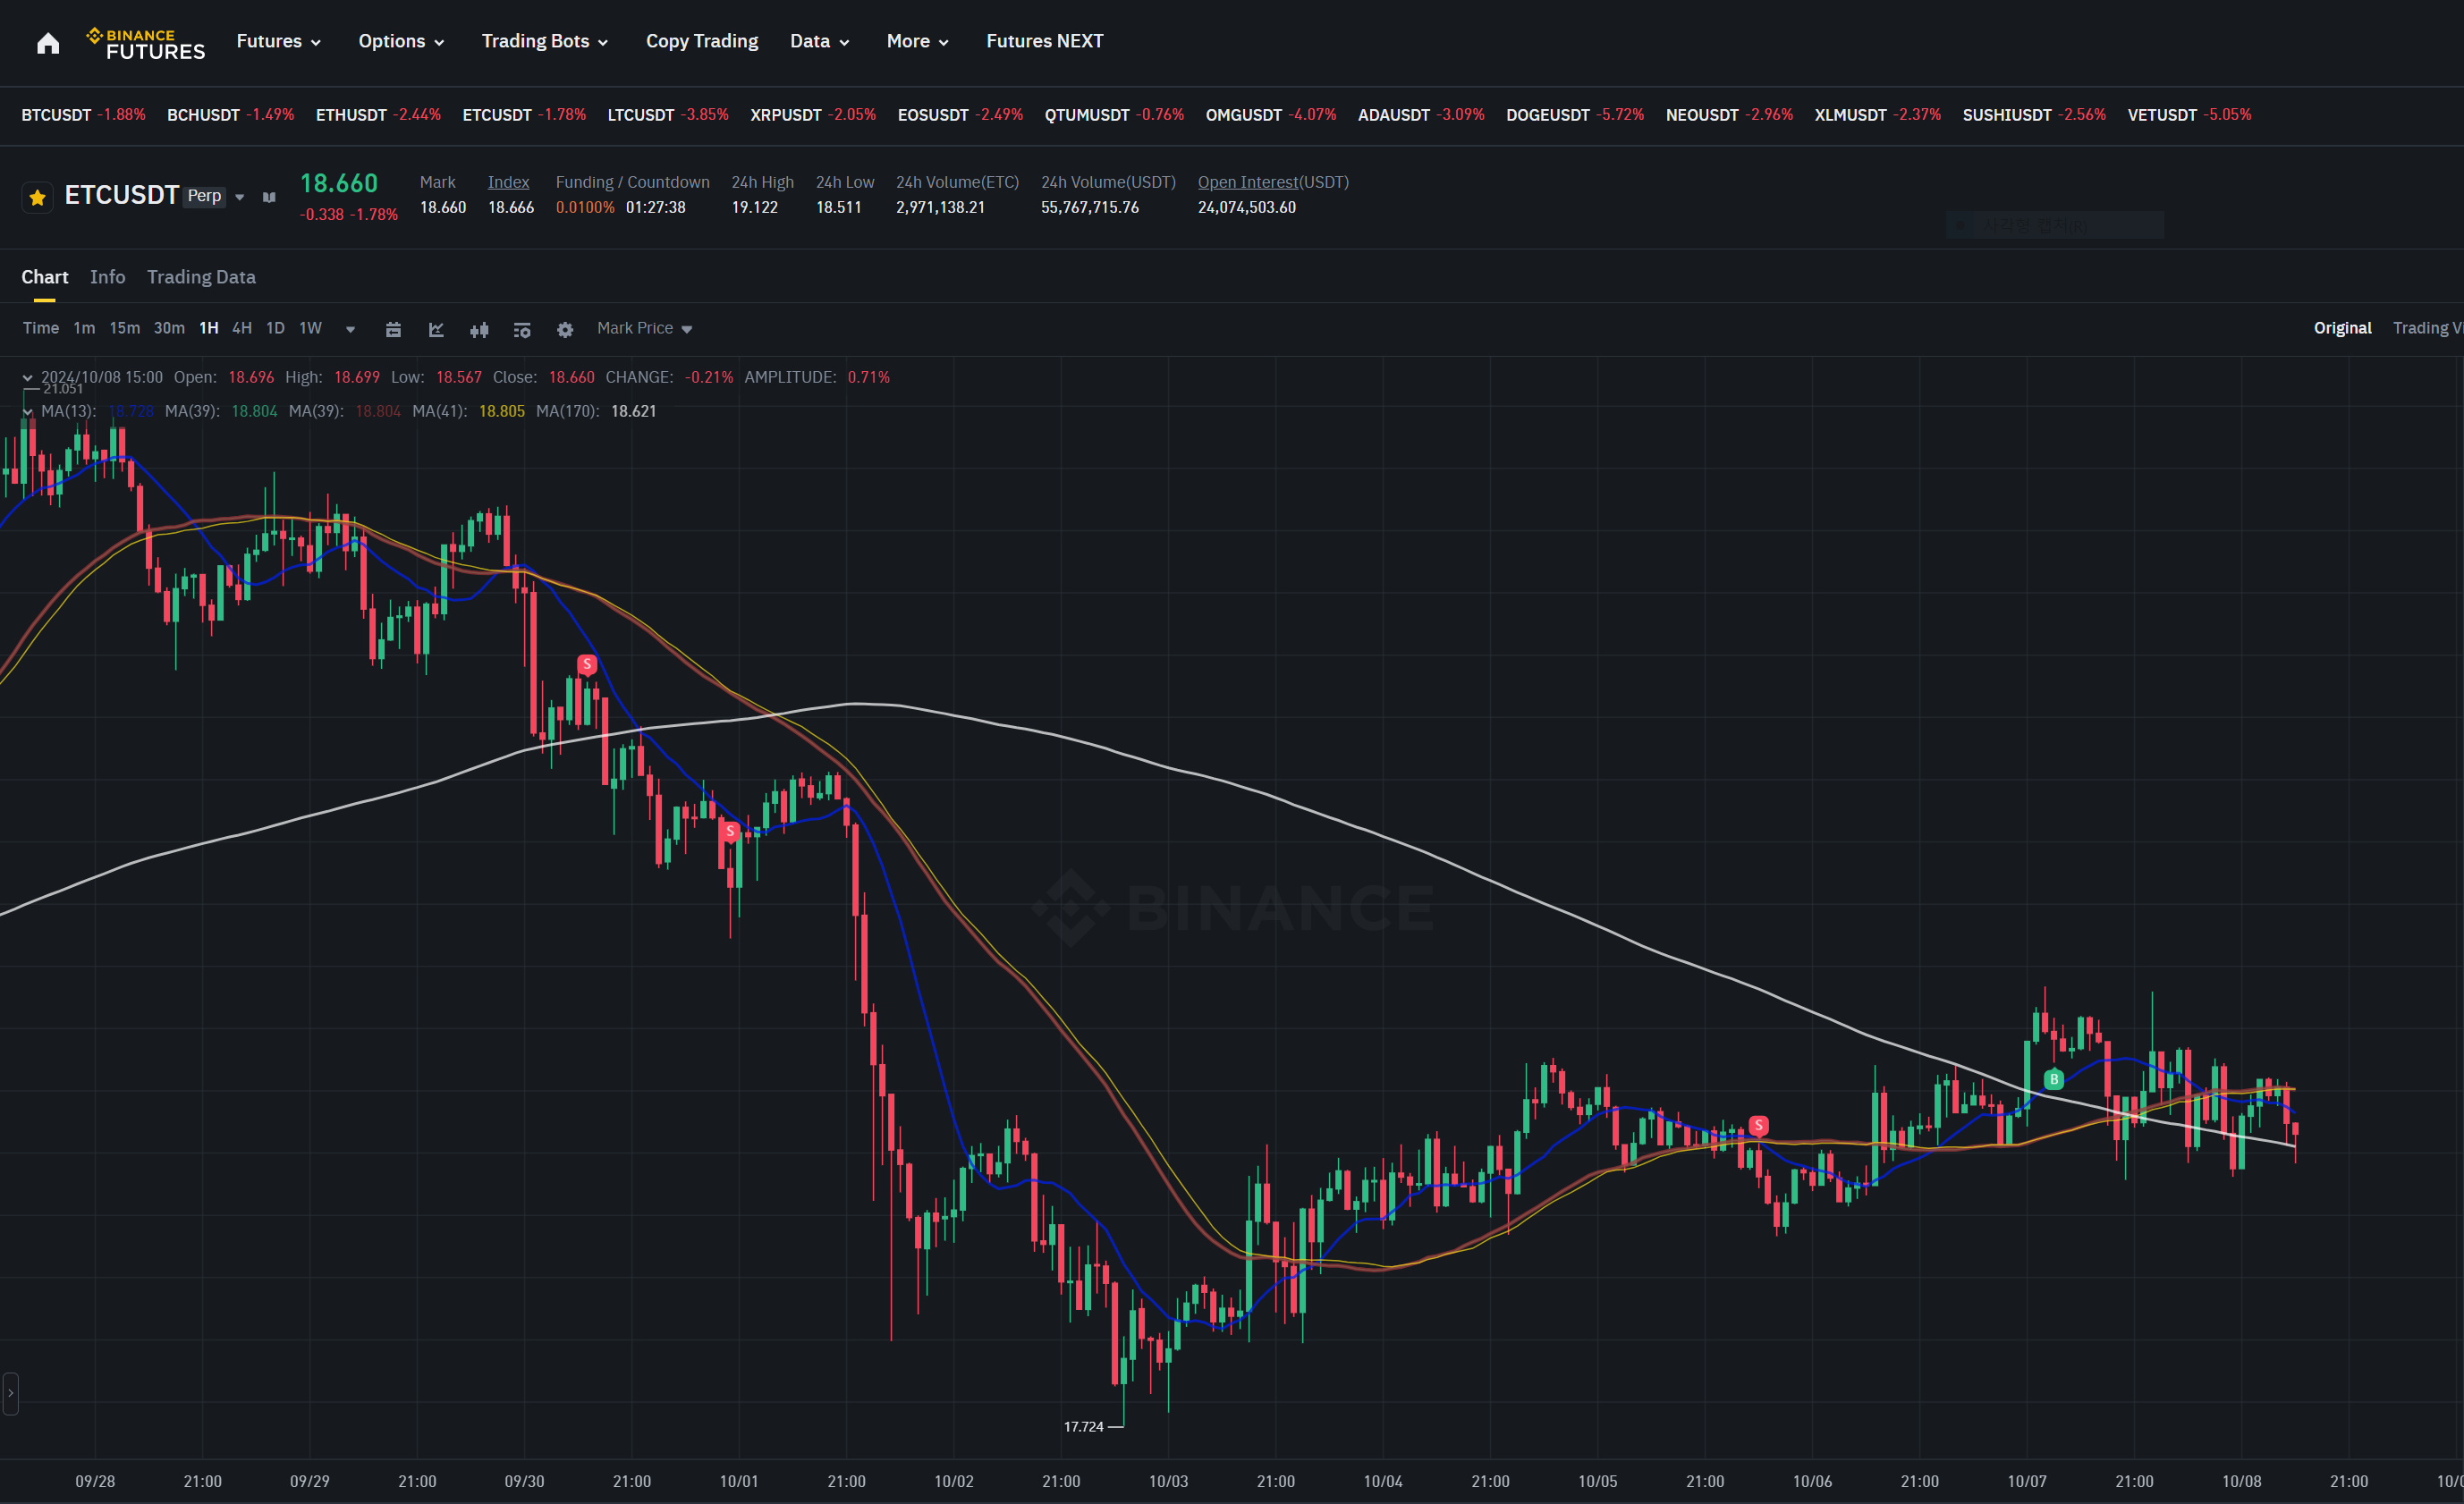The width and height of the screenshot is (2464, 1504).
Task: Collapse the MA indicator legend chevron
Action: [28, 411]
